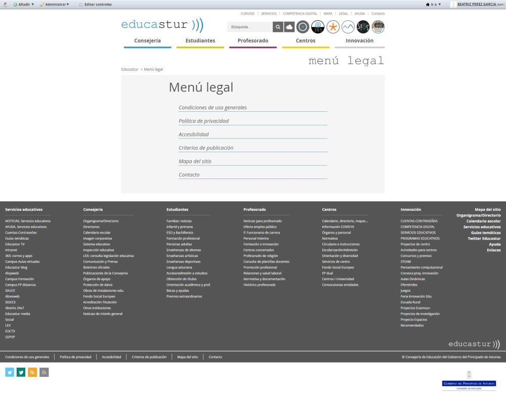Click the 365 round icon

[x=318, y=27]
